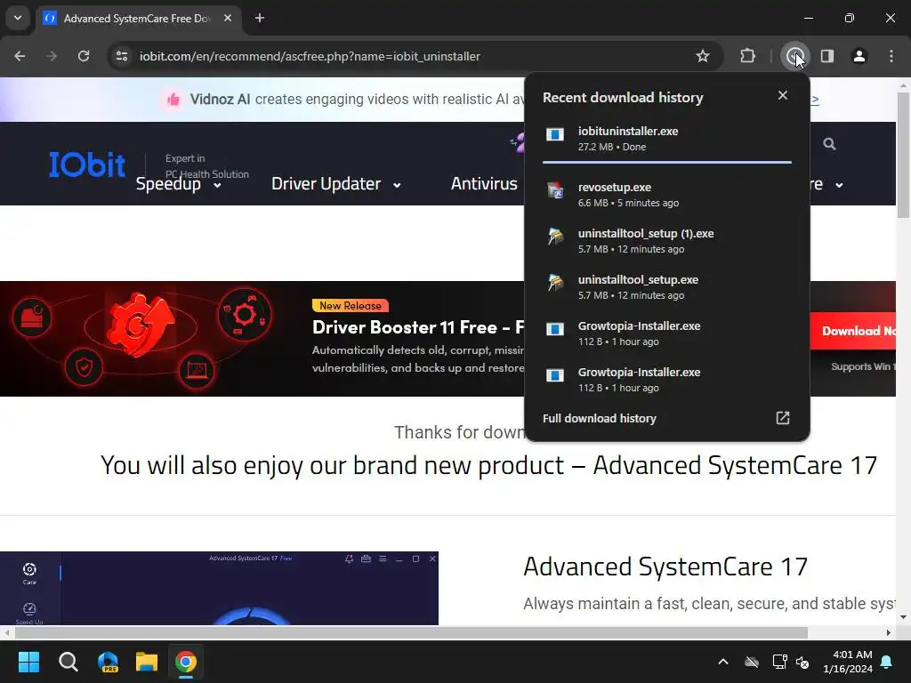This screenshot has width=911, height=683.
Task: Open uninstalltool_setup.exe download entry
Action: click(667, 287)
